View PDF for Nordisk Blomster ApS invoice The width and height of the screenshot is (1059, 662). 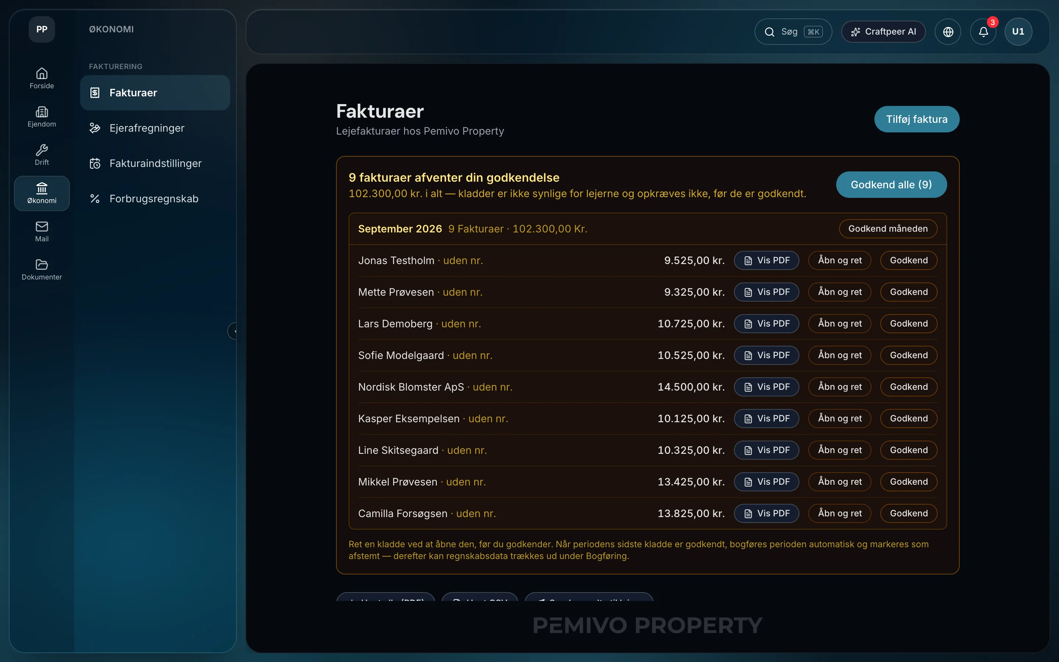click(x=766, y=387)
